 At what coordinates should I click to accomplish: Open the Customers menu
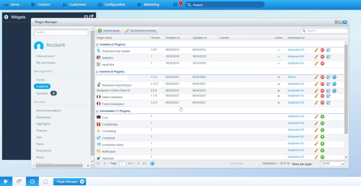(x=74, y=5)
